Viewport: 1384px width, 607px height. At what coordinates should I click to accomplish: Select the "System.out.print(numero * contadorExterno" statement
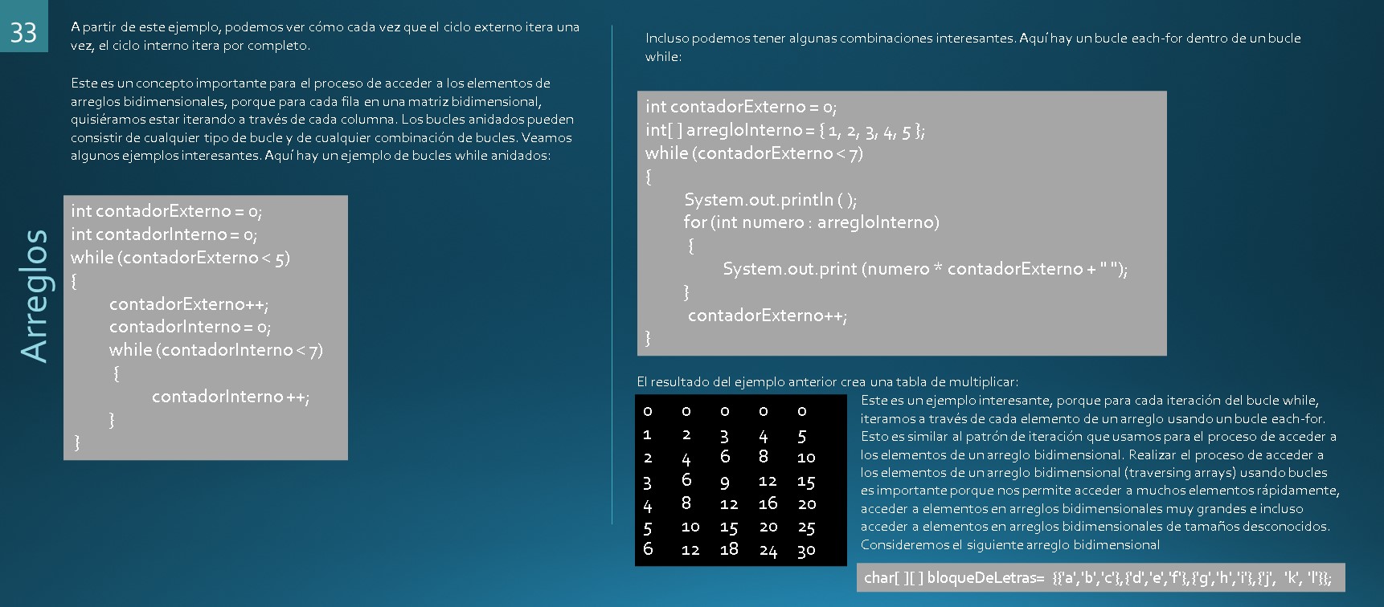point(924,269)
